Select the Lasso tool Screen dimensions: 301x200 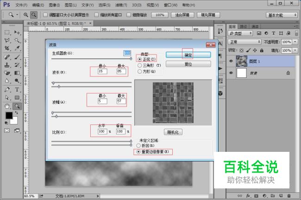click(x=7, y=40)
